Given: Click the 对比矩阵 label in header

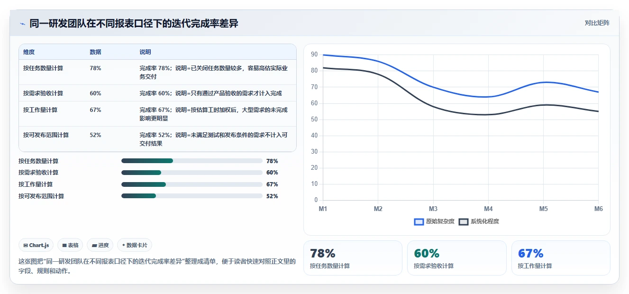Looking at the screenshot, I should tap(597, 23).
